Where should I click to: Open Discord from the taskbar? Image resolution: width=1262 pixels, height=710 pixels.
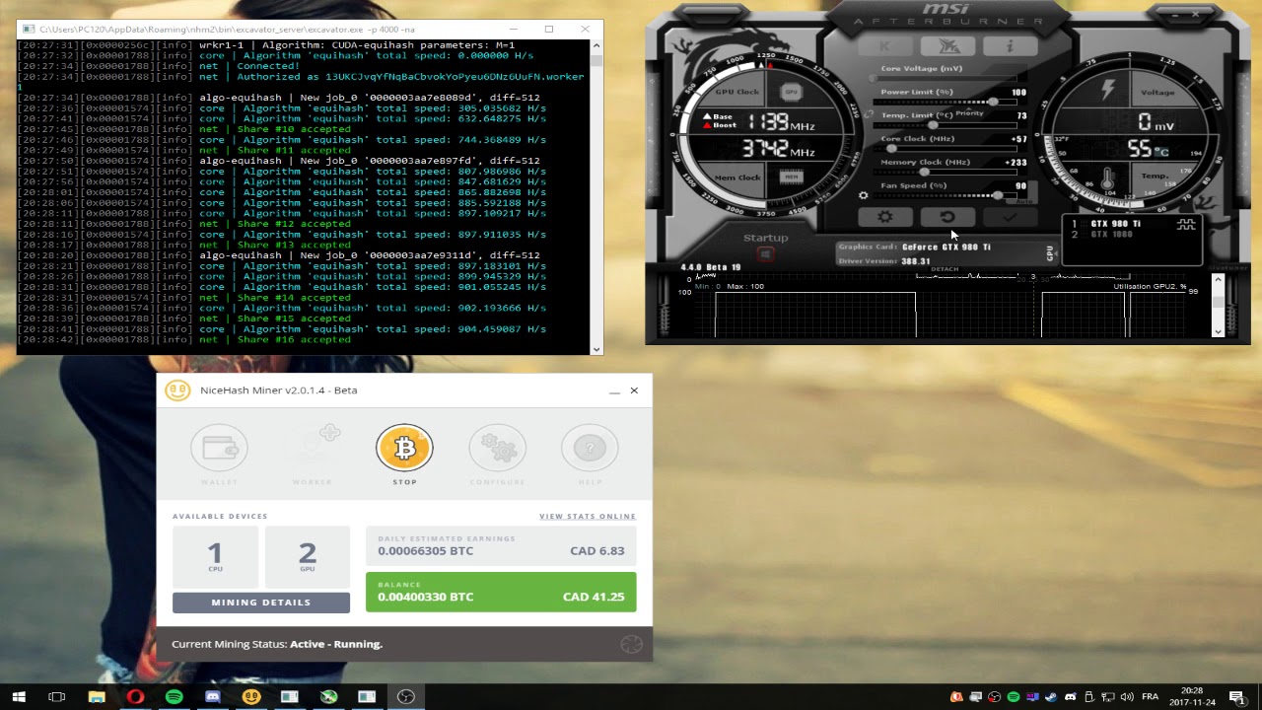213,697
